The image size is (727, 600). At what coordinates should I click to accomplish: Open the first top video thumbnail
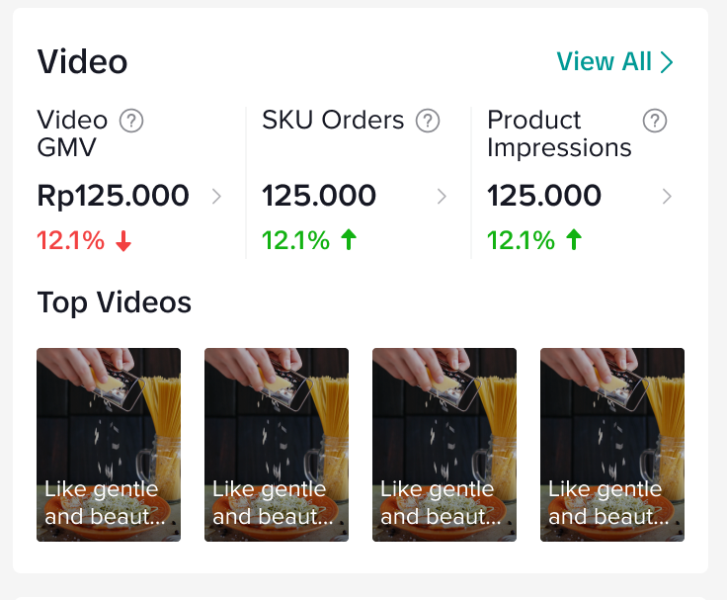pyautogui.click(x=109, y=445)
